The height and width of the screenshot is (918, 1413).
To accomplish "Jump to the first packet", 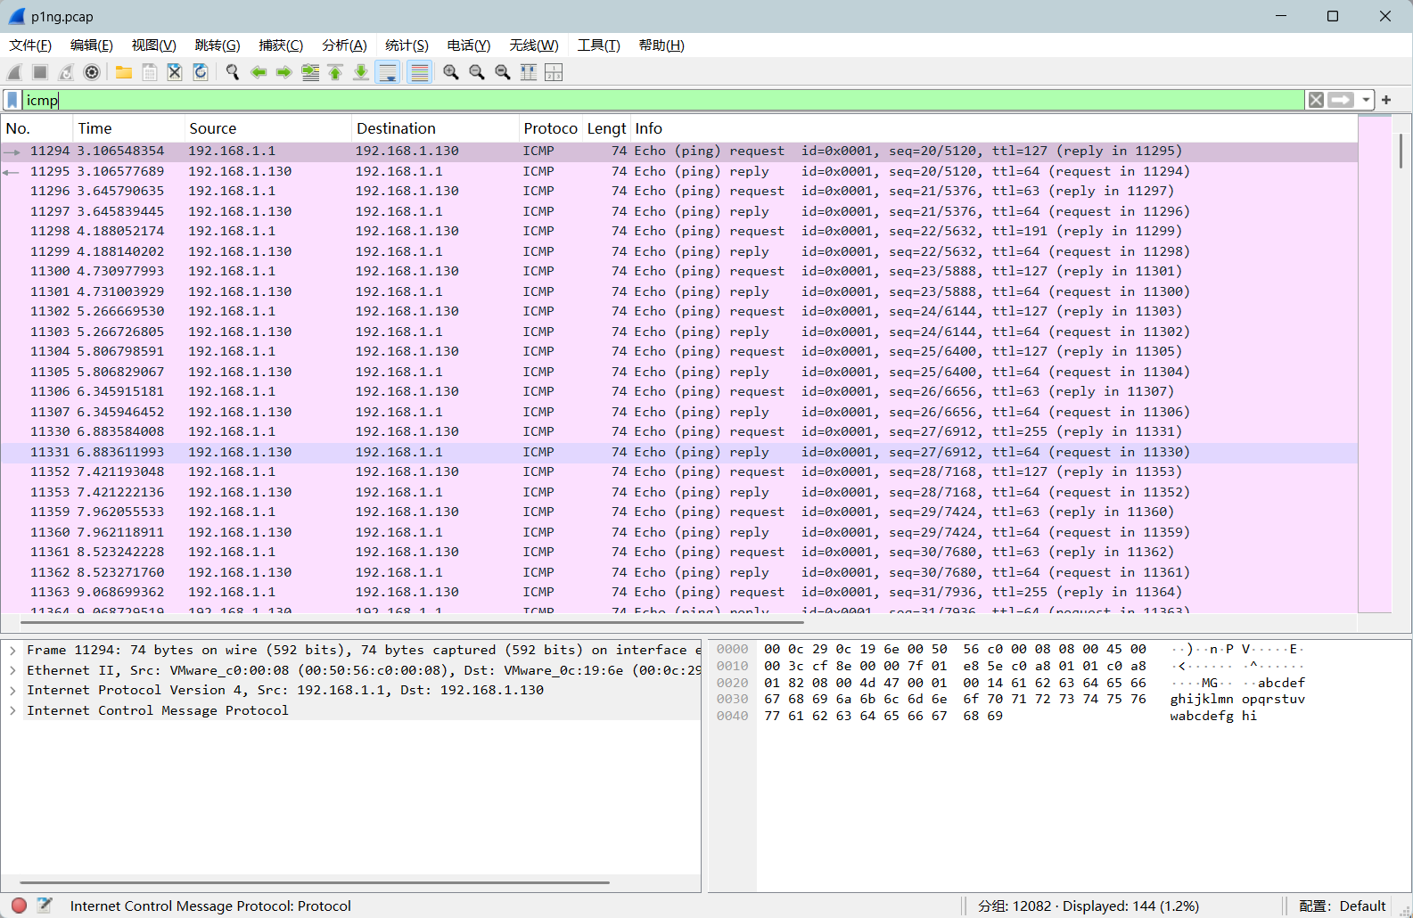I will point(335,72).
